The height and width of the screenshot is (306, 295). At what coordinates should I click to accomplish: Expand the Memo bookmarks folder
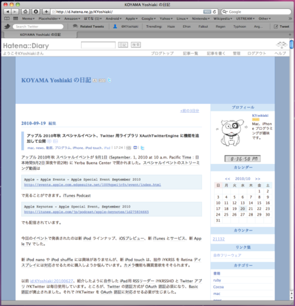coord(28,18)
